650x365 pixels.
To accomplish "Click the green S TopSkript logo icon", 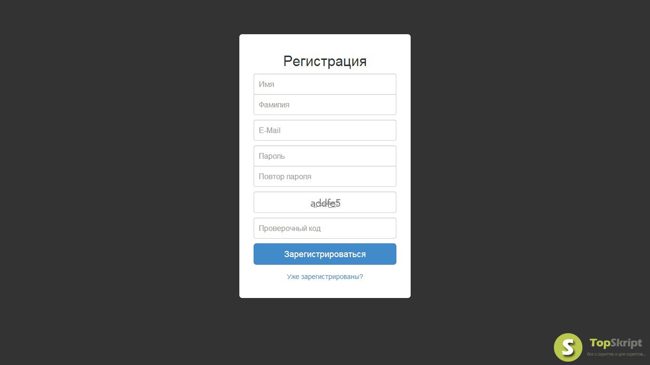I will pyautogui.click(x=568, y=347).
